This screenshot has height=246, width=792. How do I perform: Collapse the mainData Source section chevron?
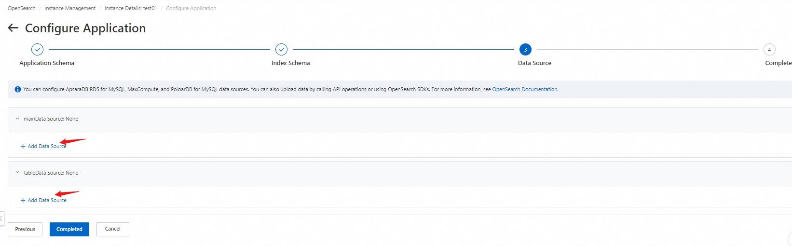(x=17, y=119)
